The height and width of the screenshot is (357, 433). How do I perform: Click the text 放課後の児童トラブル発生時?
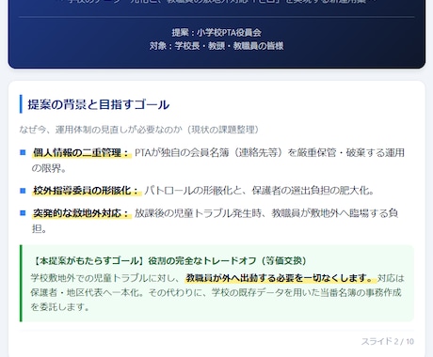point(198,213)
